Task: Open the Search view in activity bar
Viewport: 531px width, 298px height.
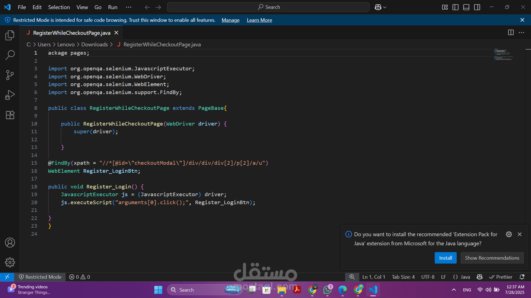Action: pos(10,55)
